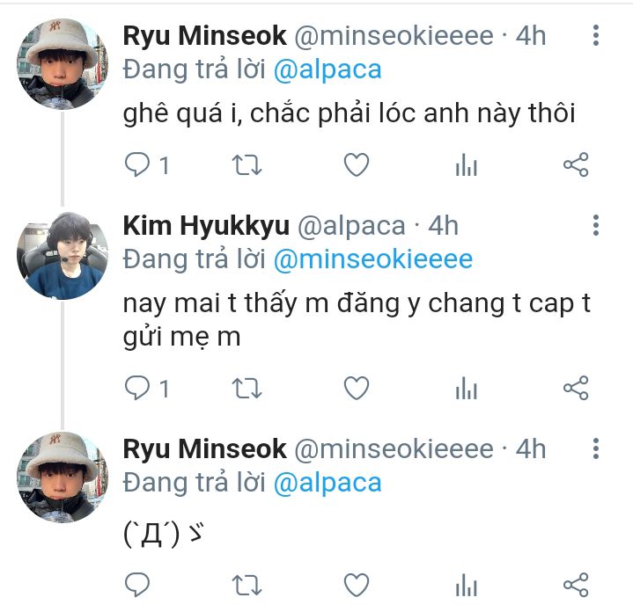The width and height of the screenshot is (633, 612).
Task: Click the @minseokieeee mention link
Action: [373, 259]
